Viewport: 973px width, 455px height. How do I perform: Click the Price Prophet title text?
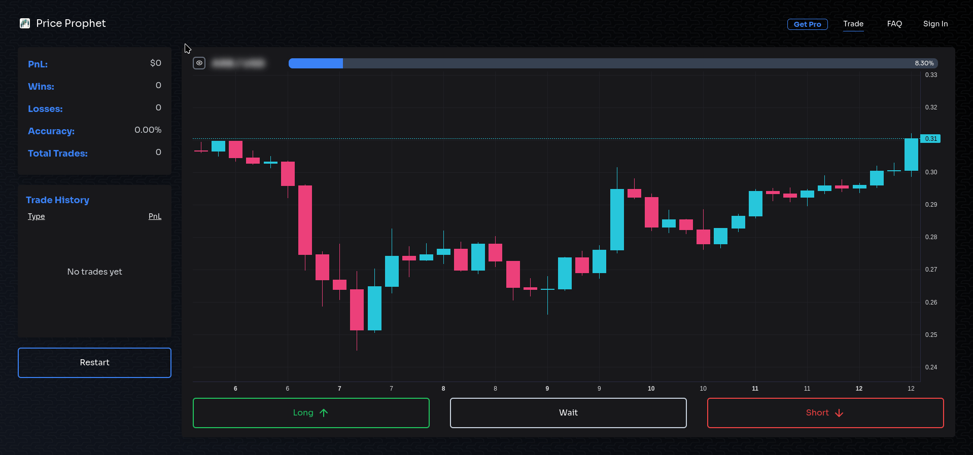(71, 23)
